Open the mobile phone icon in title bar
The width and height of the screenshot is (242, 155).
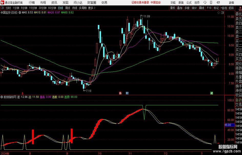pyautogui.click(x=211, y=3)
